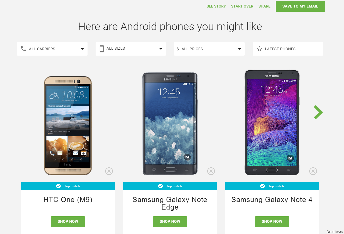The width and height of the screenshot is (344, 234).
Task: Dismiss the HTC One (M9) suggestion
Action: [x=109, y=171]
